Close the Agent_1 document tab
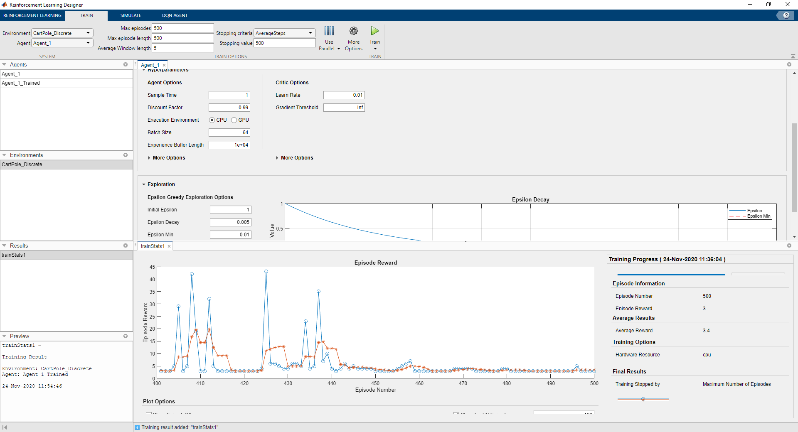Viewport: 798px width, 432px height. pos(164,65)
